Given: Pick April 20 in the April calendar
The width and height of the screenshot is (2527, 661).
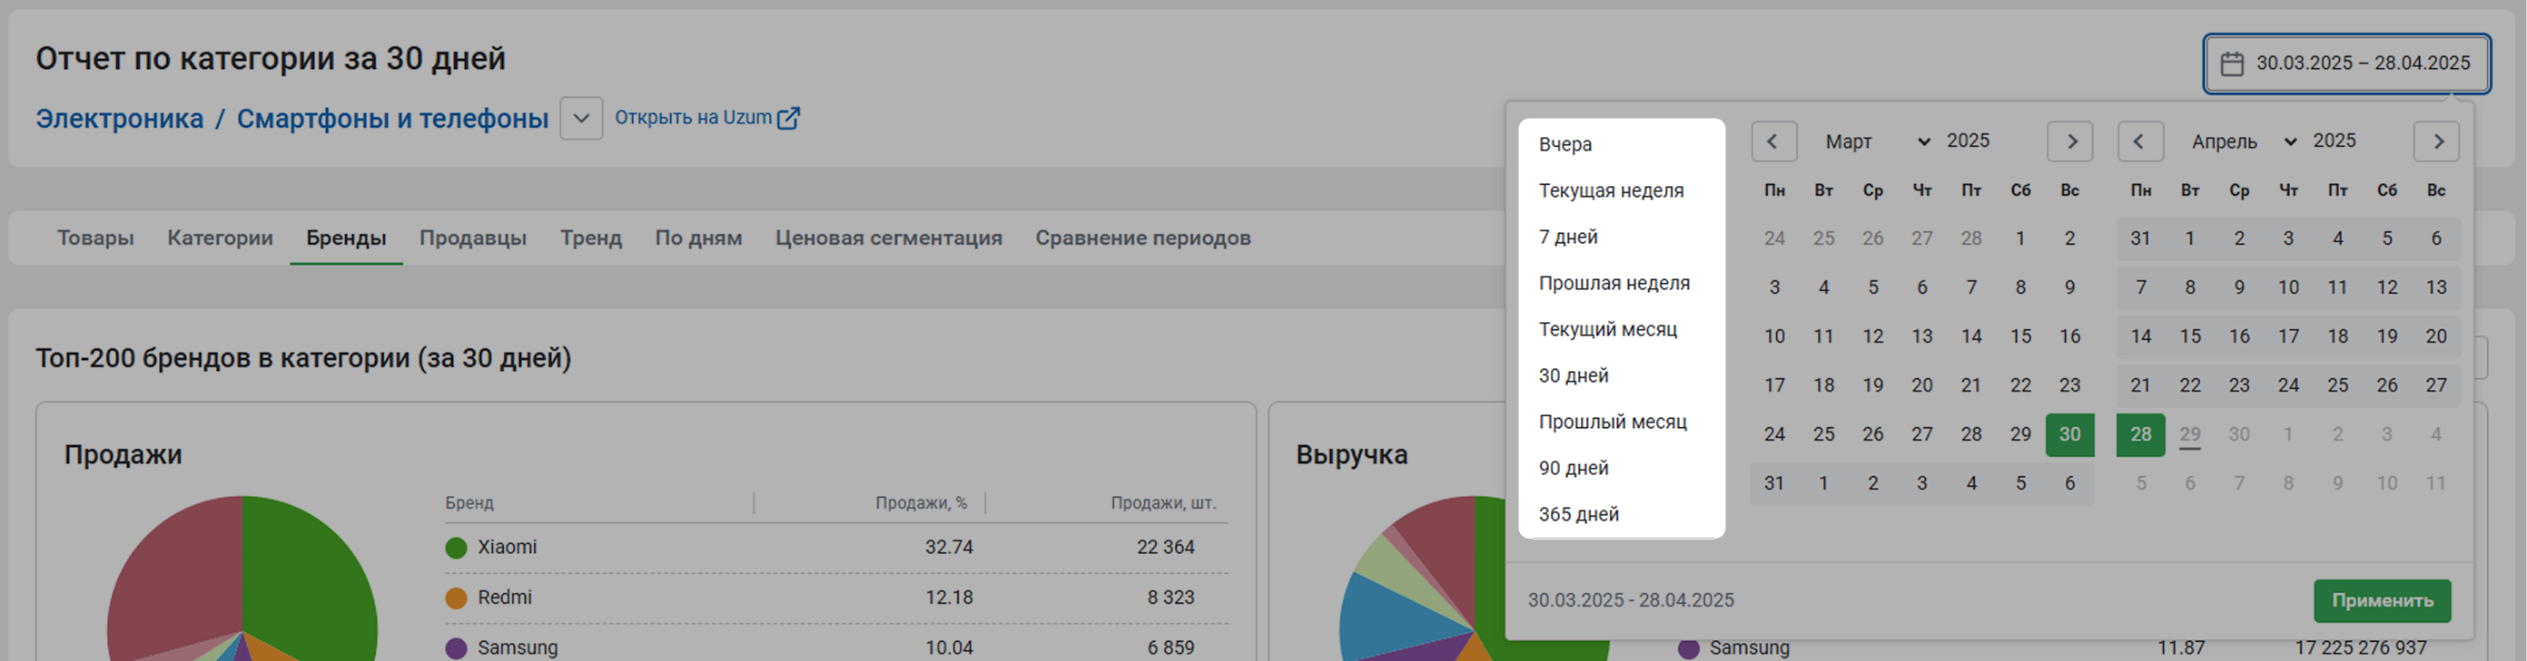Looking at the screenshot, I should click(2436, 337).
